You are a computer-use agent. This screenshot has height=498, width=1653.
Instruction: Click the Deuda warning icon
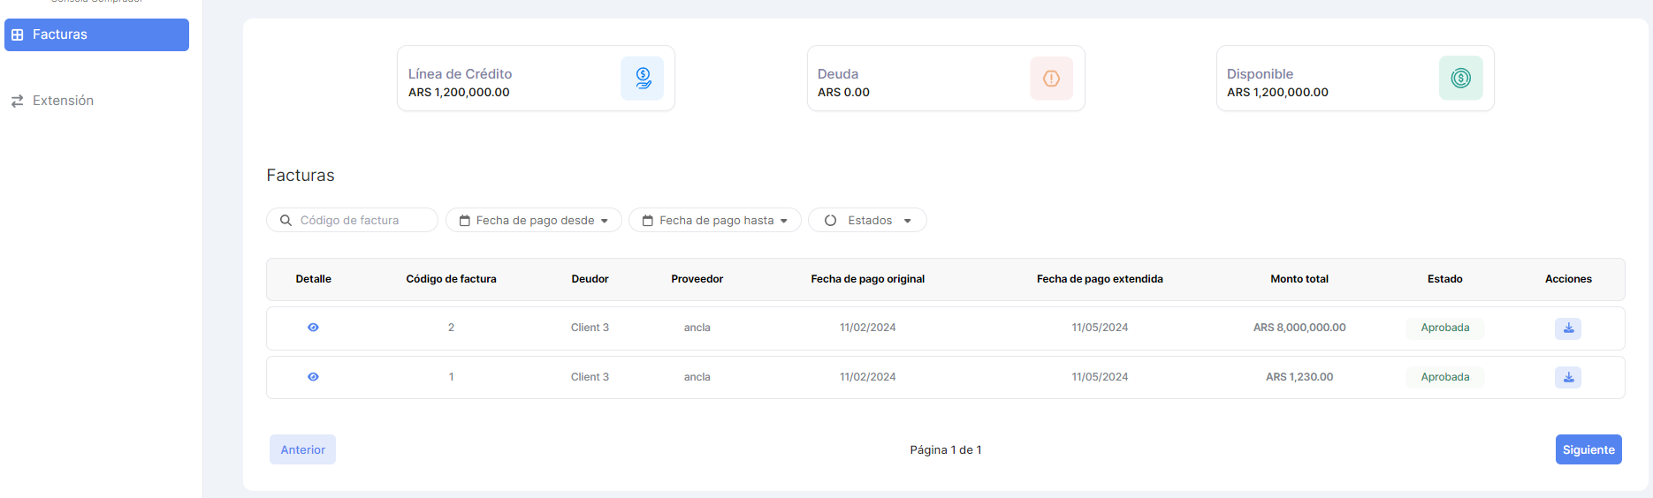1051,79
